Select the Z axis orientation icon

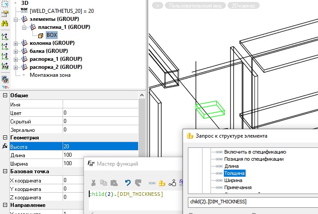[5, 56]
